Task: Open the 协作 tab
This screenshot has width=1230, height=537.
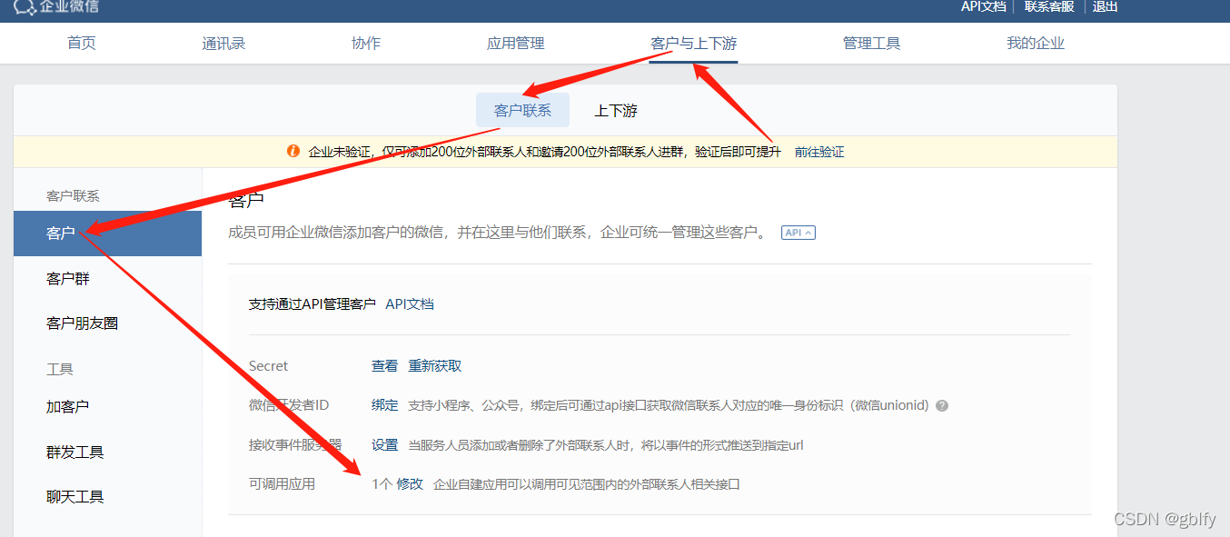Action: pyautogui.click(x=366, y=43)
